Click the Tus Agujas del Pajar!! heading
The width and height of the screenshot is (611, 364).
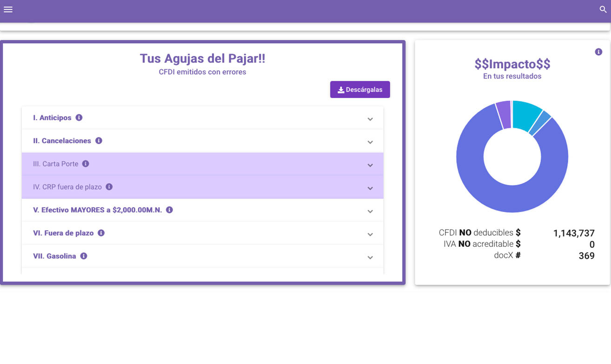202,59
